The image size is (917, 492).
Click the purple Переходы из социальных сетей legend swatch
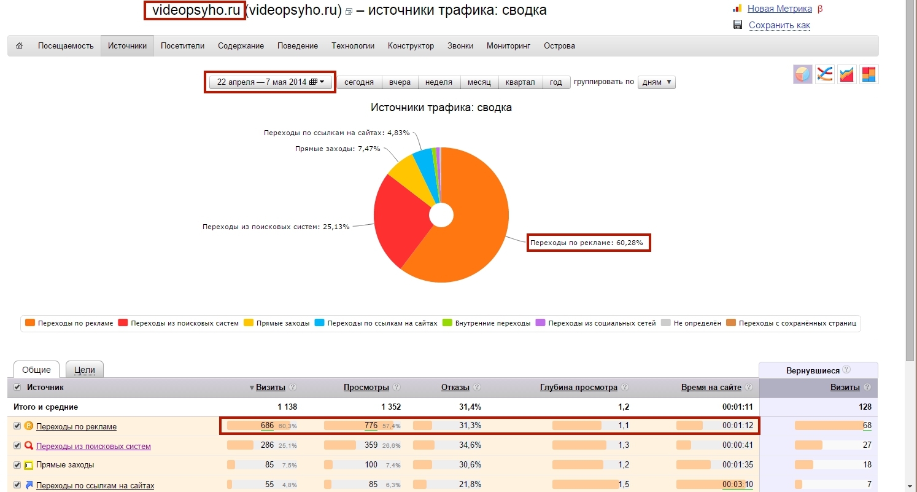540,322
